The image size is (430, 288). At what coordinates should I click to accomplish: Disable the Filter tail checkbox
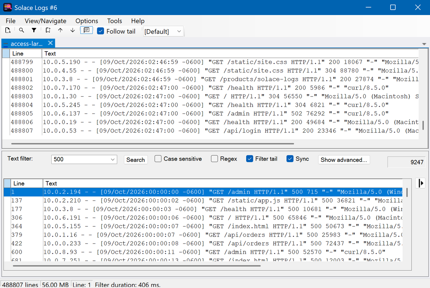[x=250, y=159]
